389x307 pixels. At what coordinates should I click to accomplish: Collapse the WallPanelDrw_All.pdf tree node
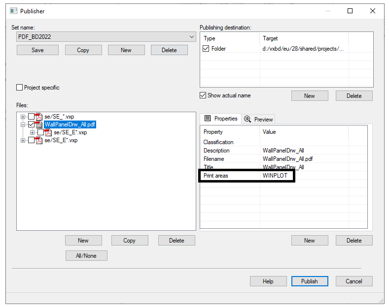[x=23, y=124]
